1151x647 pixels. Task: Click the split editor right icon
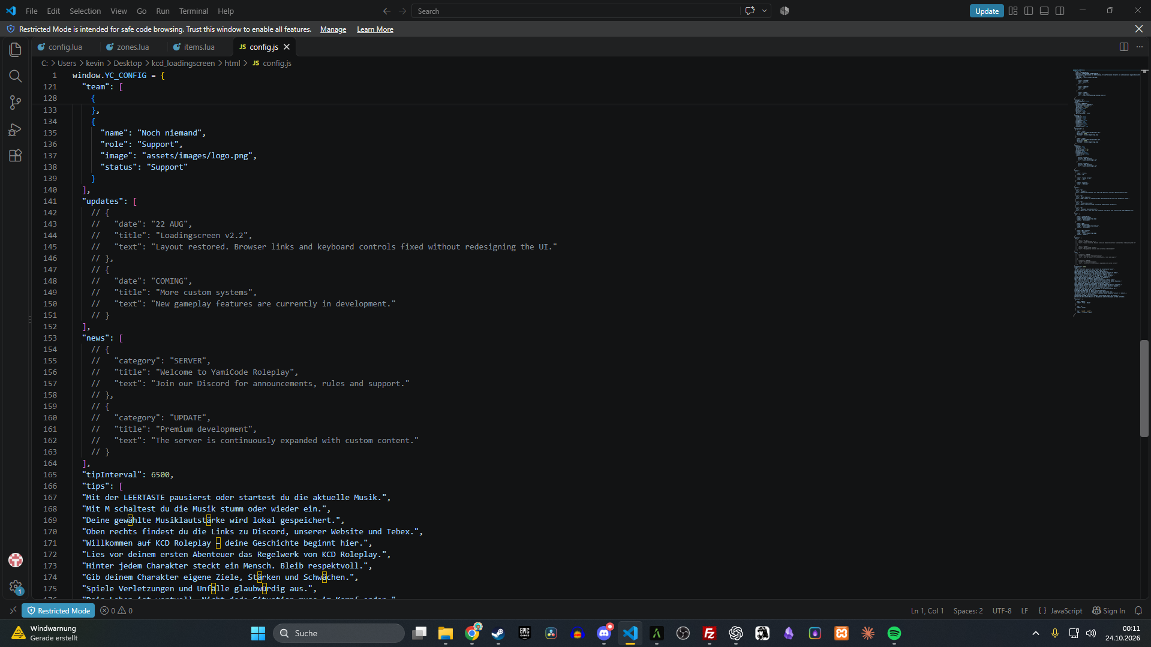[x=1123, y=47]
